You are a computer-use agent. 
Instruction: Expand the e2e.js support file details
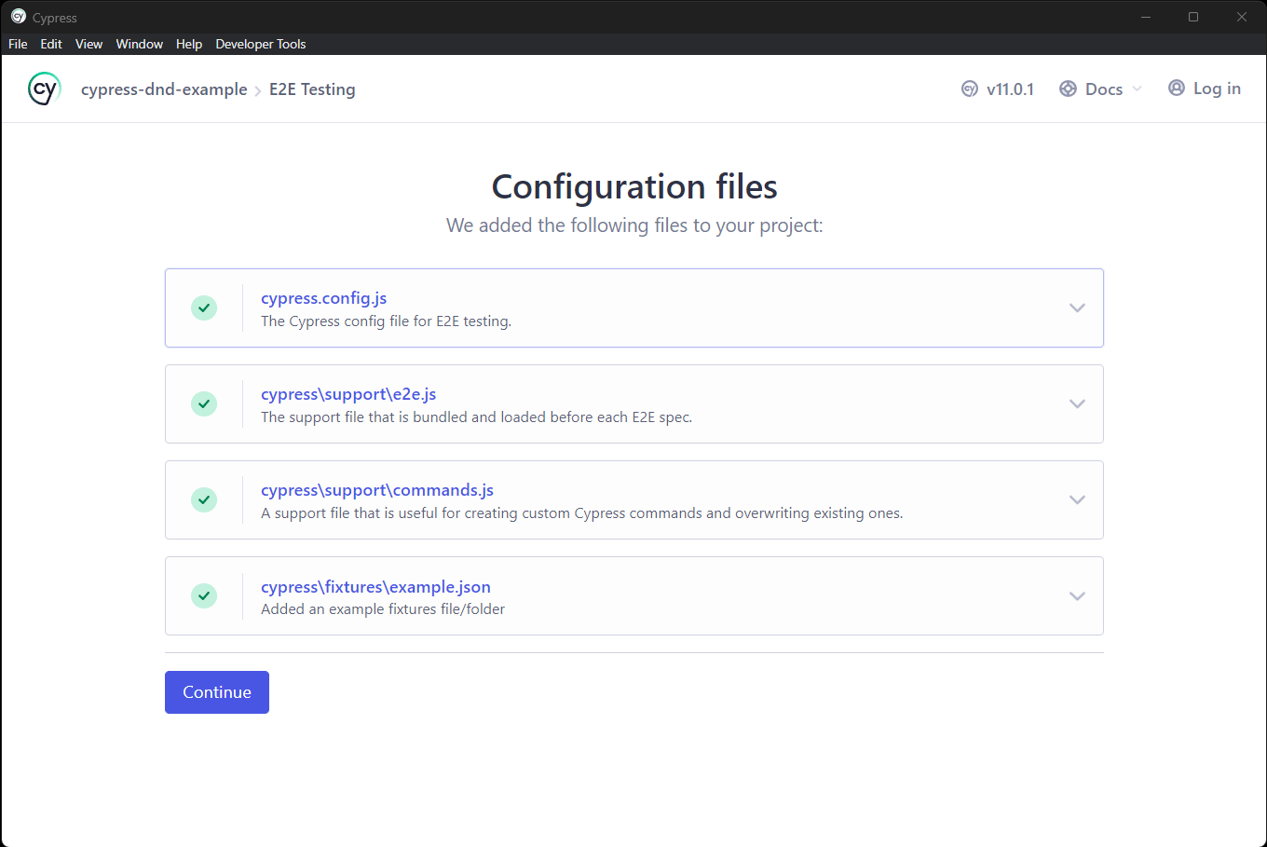click(x=1077, y=403)
